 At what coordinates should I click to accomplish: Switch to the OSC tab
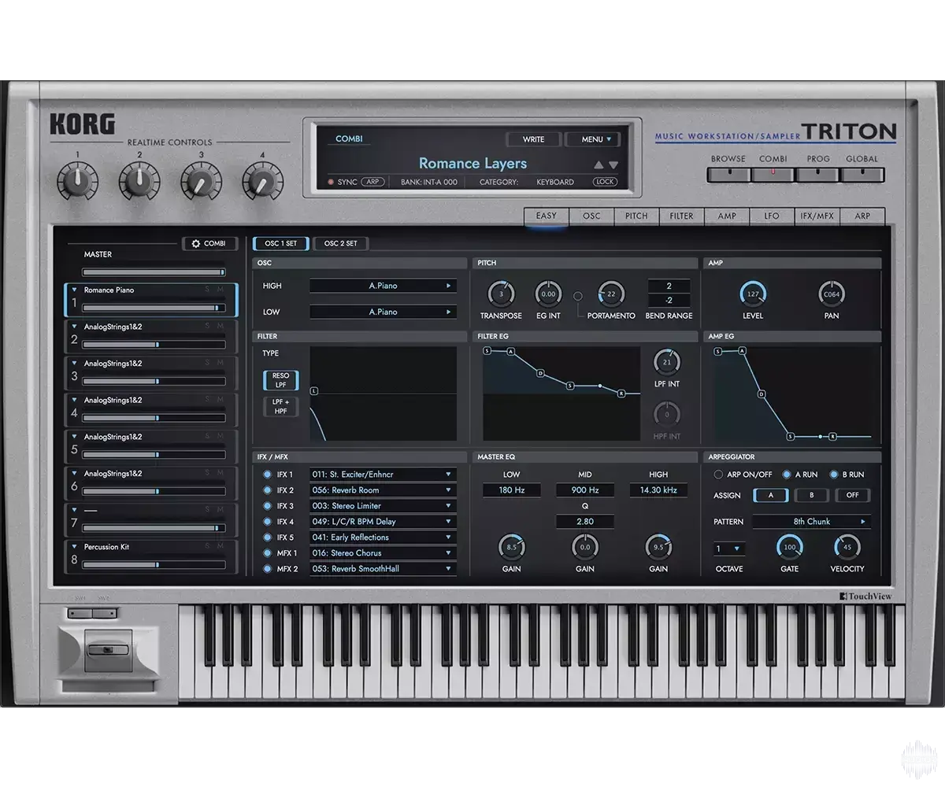pyautogui.click(x=591, y=216)
